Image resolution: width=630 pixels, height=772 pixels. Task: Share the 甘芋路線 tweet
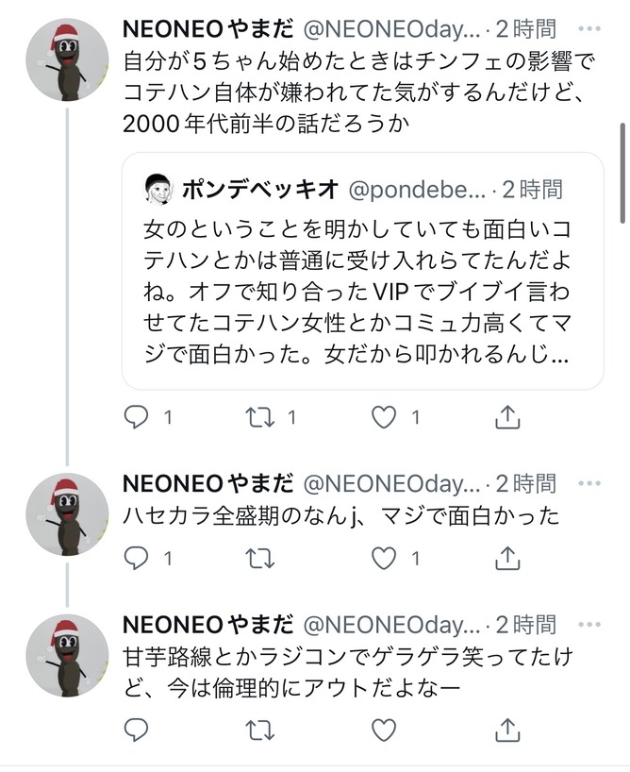click(507, 730)
